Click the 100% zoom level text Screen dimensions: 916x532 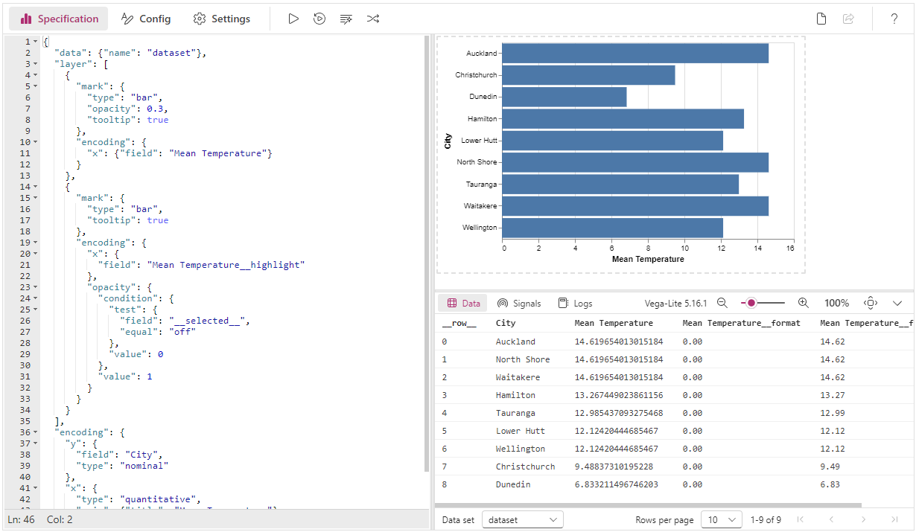coord(836,303)
